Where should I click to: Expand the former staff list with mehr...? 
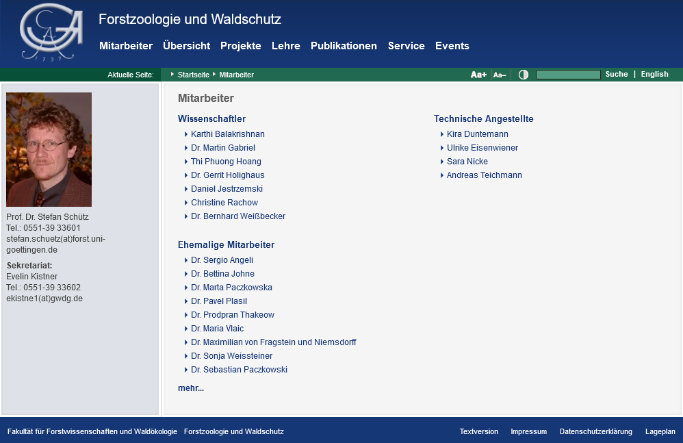(x=190, y=388)
